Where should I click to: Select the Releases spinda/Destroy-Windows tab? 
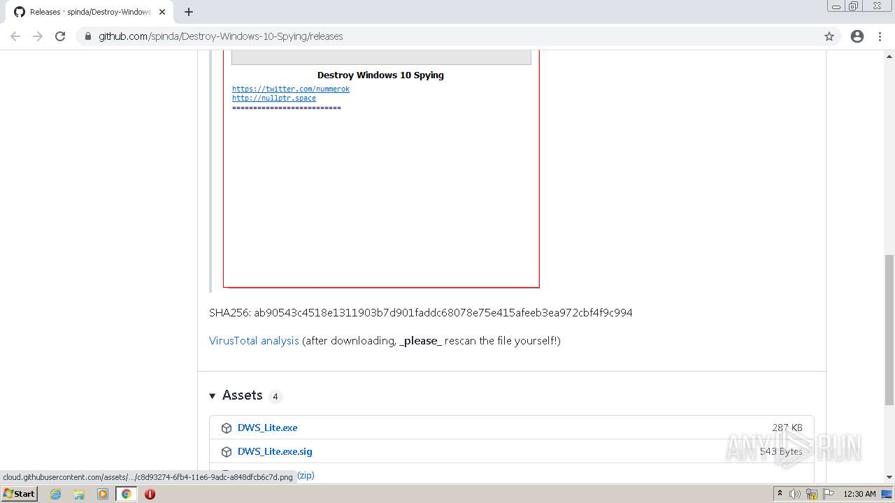click(89, 12)
